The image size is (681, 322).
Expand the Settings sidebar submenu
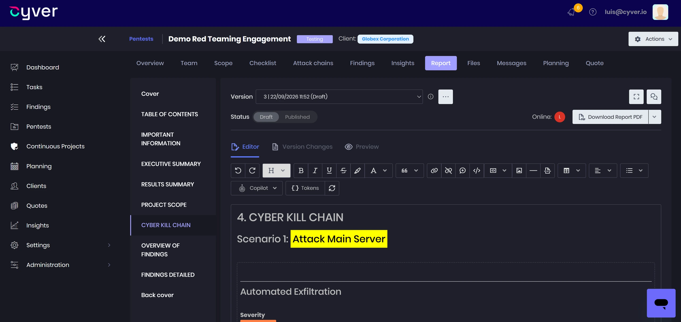pos(109,245)
